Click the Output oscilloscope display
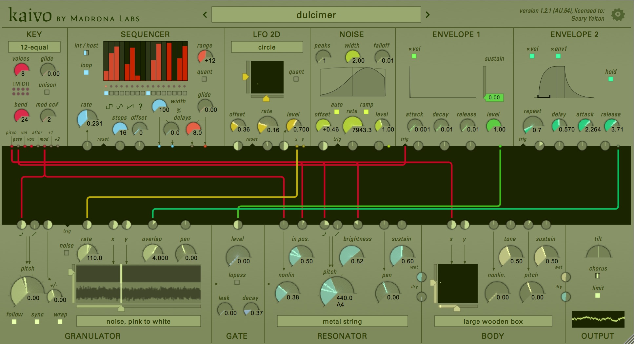The image size is (635, 344). (x=598, y=319)
